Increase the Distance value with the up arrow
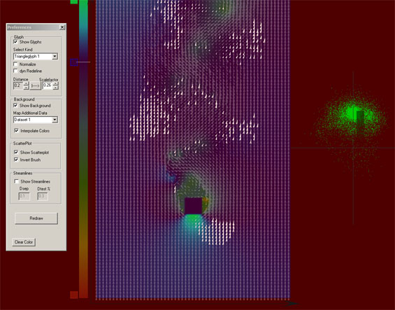This screenshot has width=395, height=310. coord(26,84)
